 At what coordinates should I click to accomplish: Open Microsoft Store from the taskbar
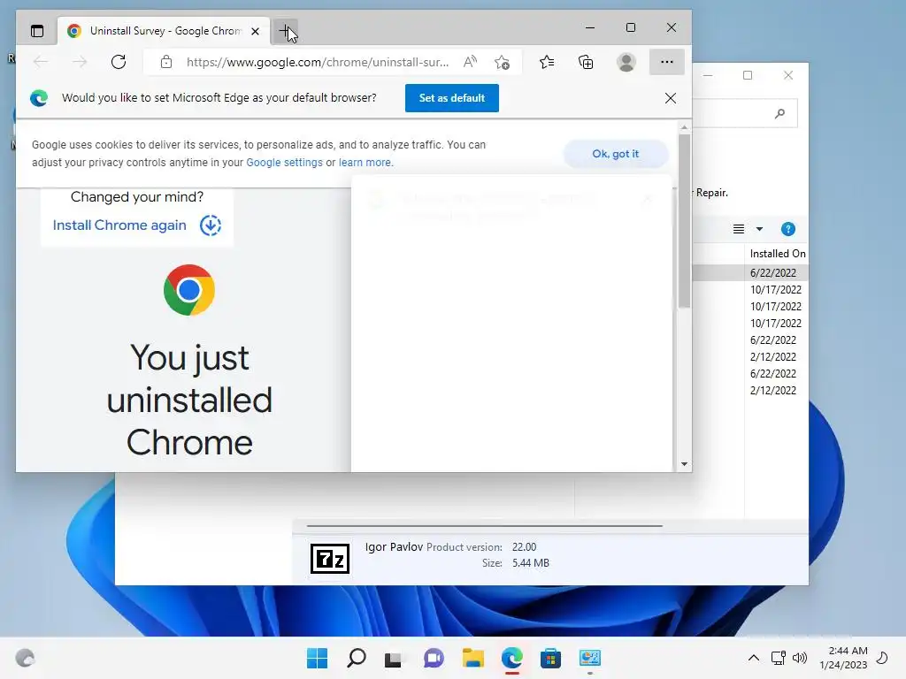click(550, 658)
